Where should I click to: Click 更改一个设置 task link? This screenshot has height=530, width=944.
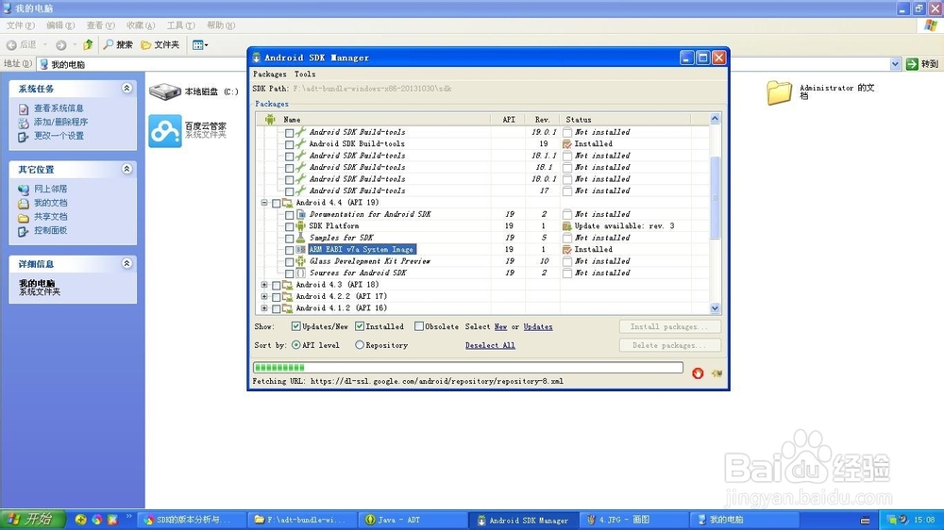59,136
